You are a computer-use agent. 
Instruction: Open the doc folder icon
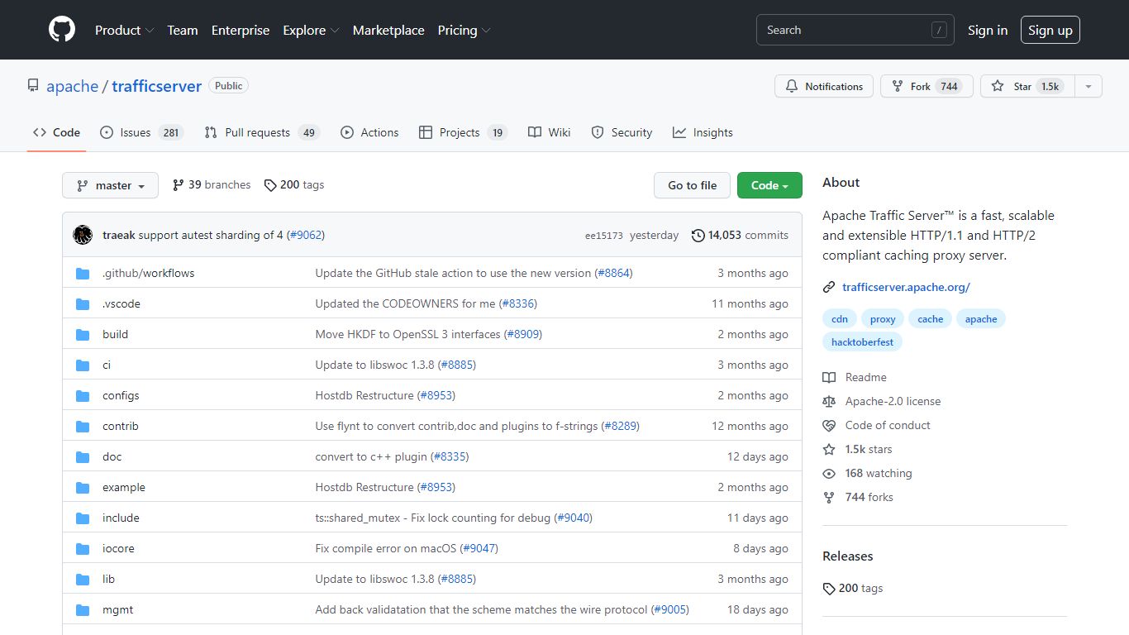click(x=83, y=456)
